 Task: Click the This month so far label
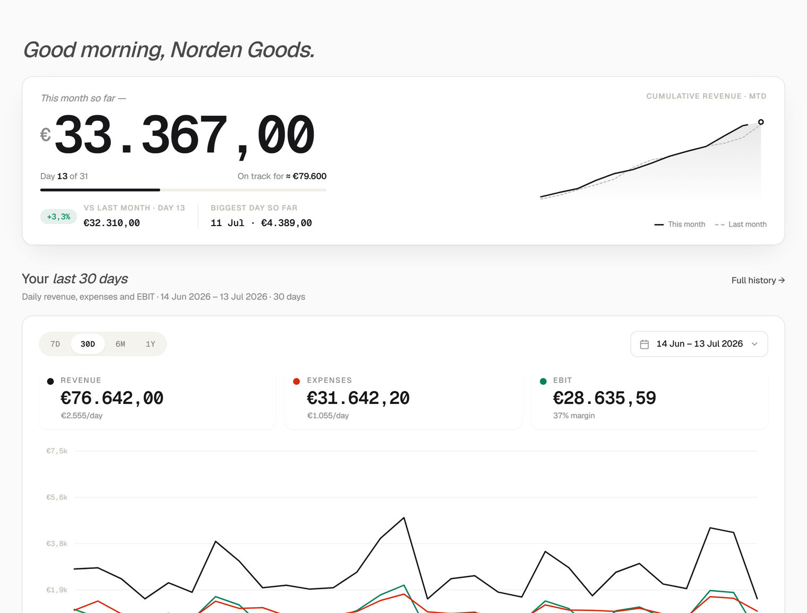[83, 98]
